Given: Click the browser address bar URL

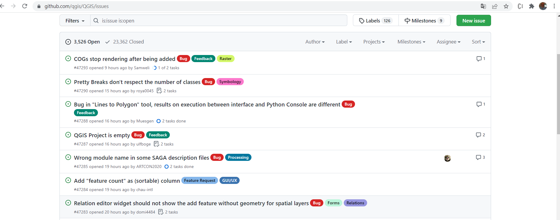Looking at the screenshot, I should [76, 6].
